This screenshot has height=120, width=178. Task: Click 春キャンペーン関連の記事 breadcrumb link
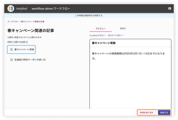(x=33, y=21)
